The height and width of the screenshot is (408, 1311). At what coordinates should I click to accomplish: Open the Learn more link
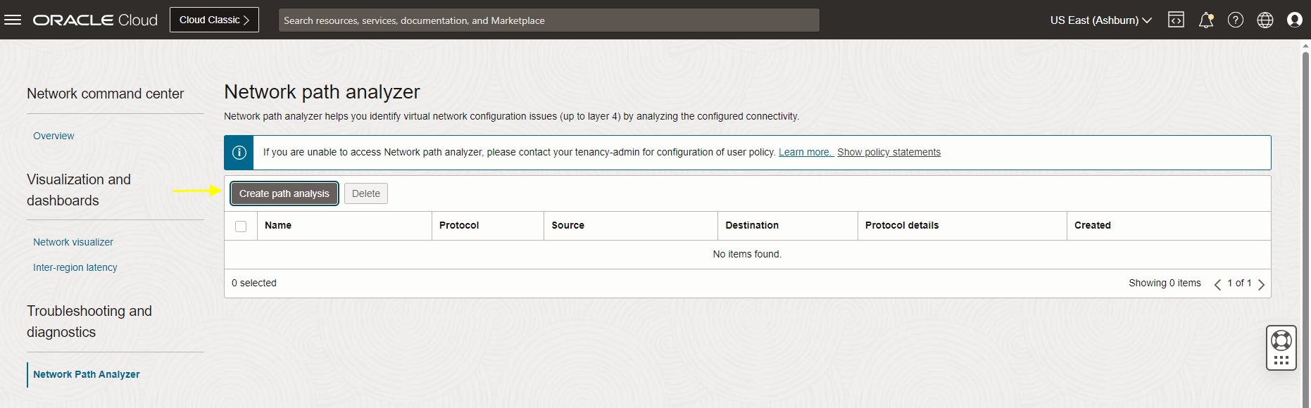click(805, 152)
